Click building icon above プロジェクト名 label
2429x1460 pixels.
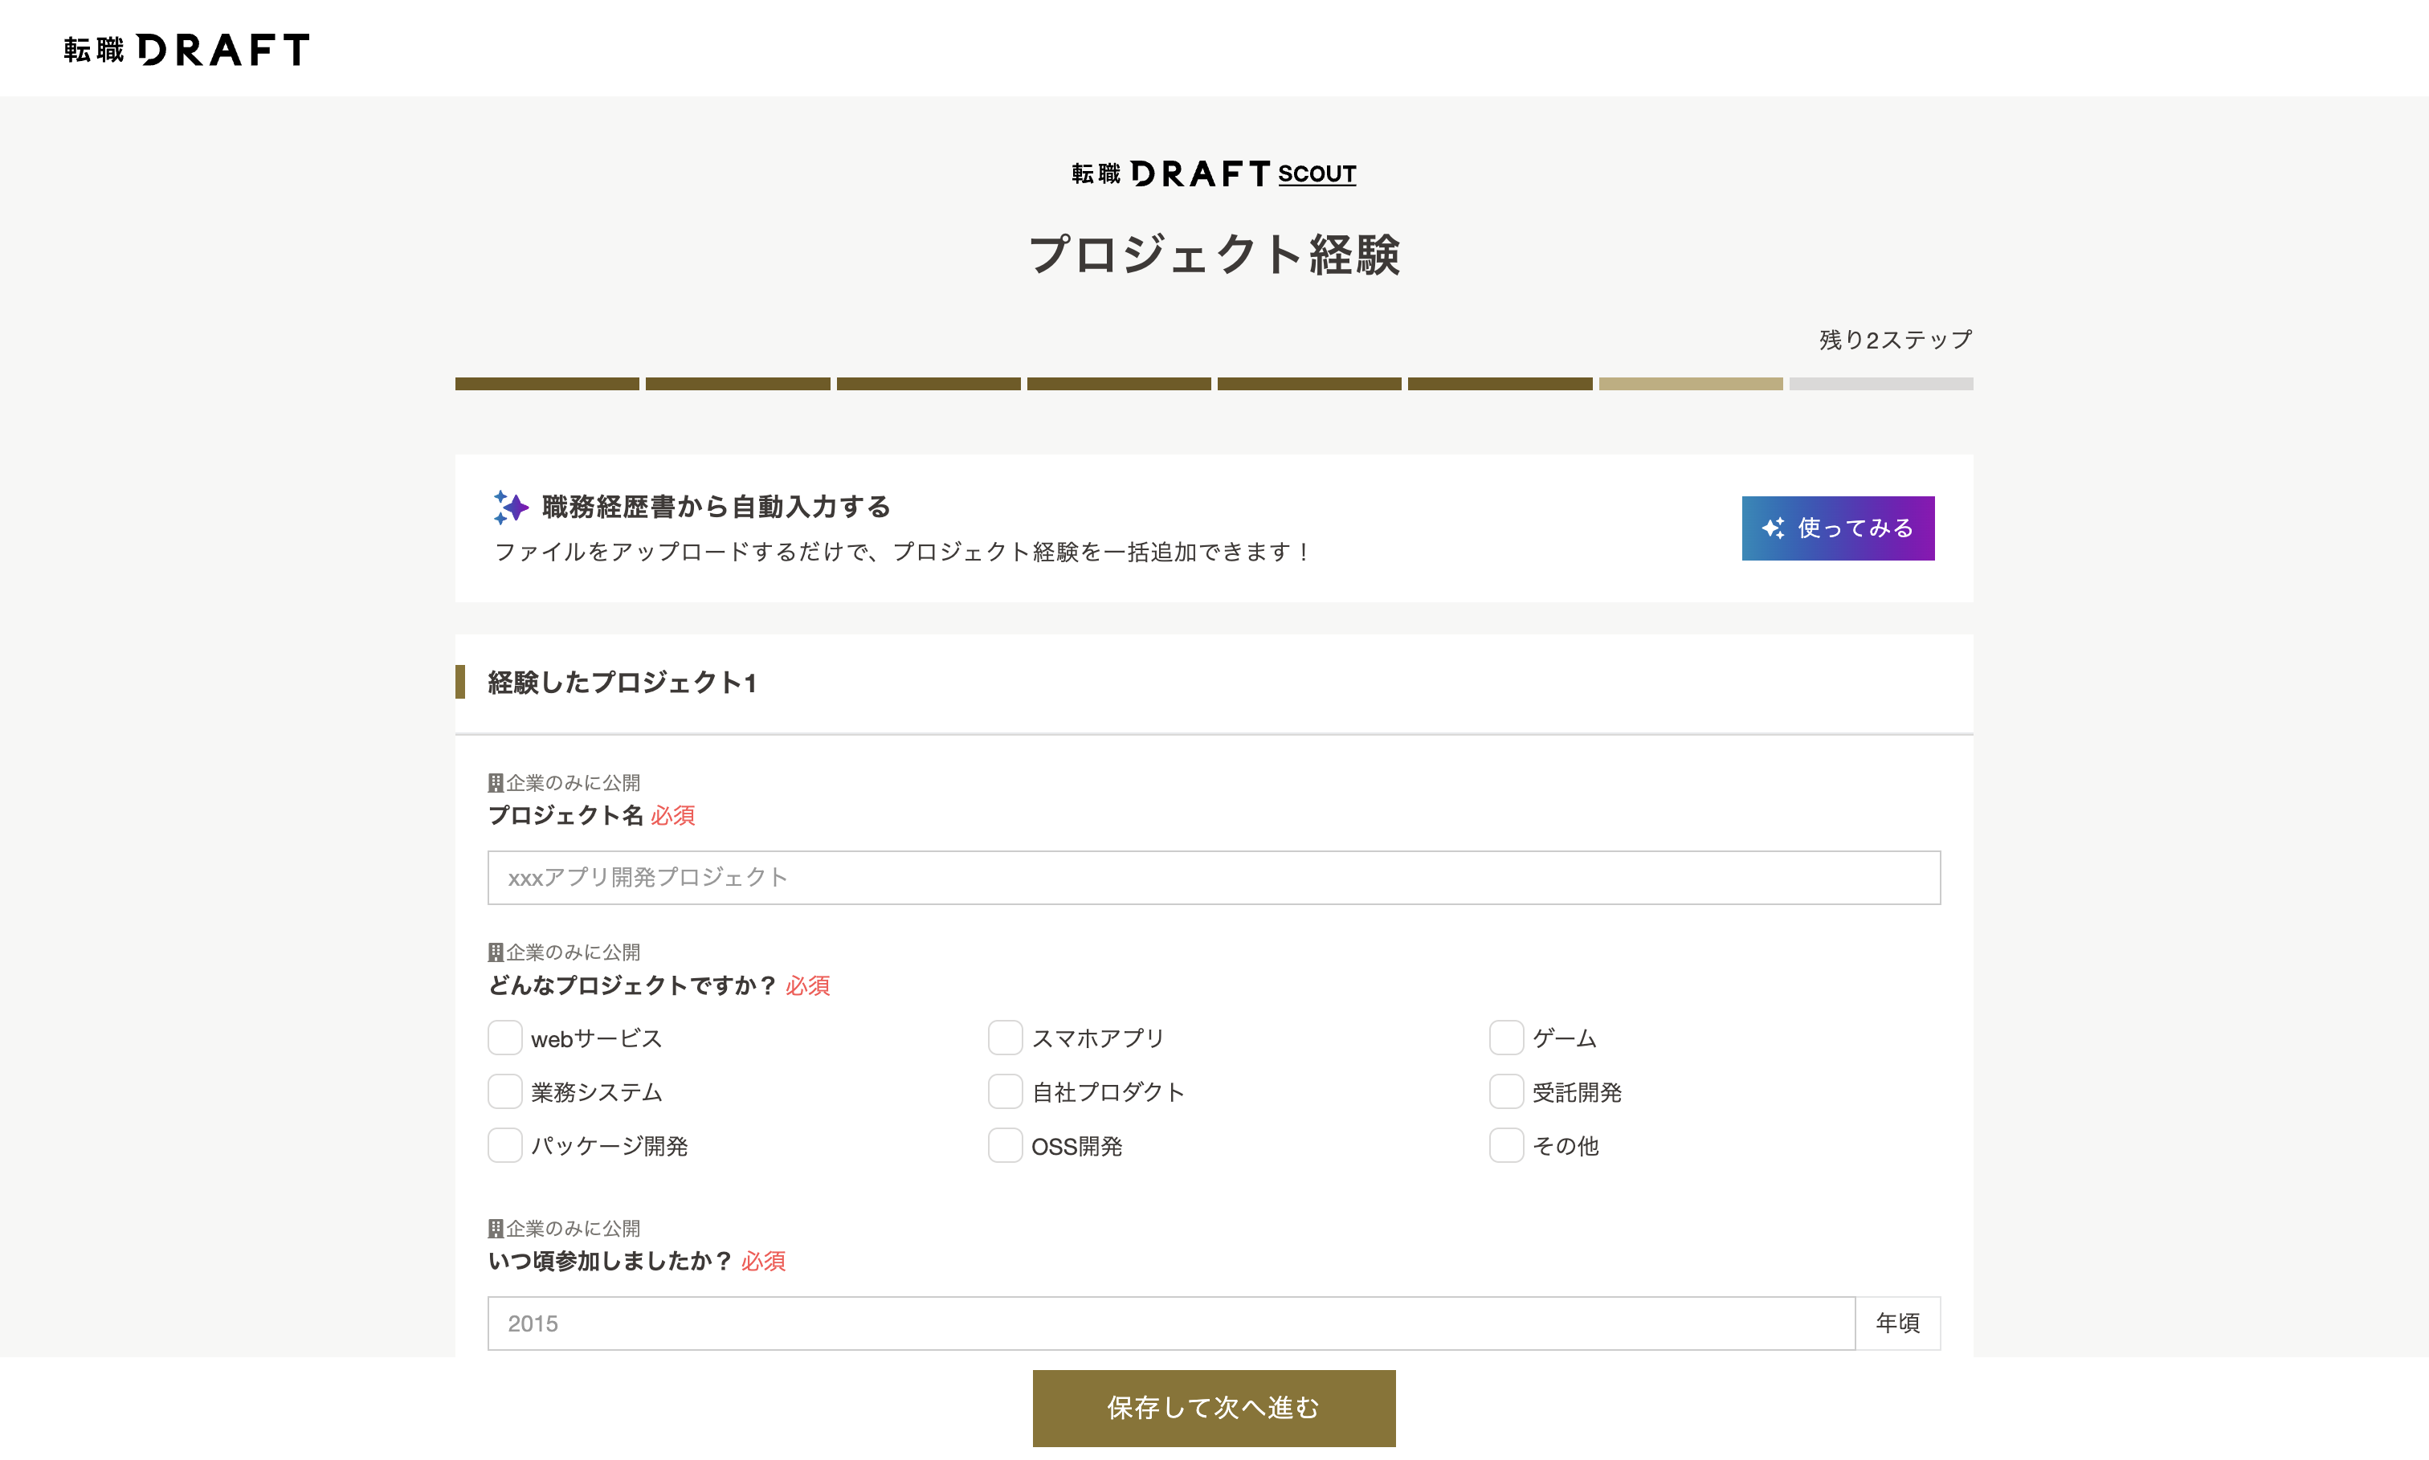tap(496, 783)
